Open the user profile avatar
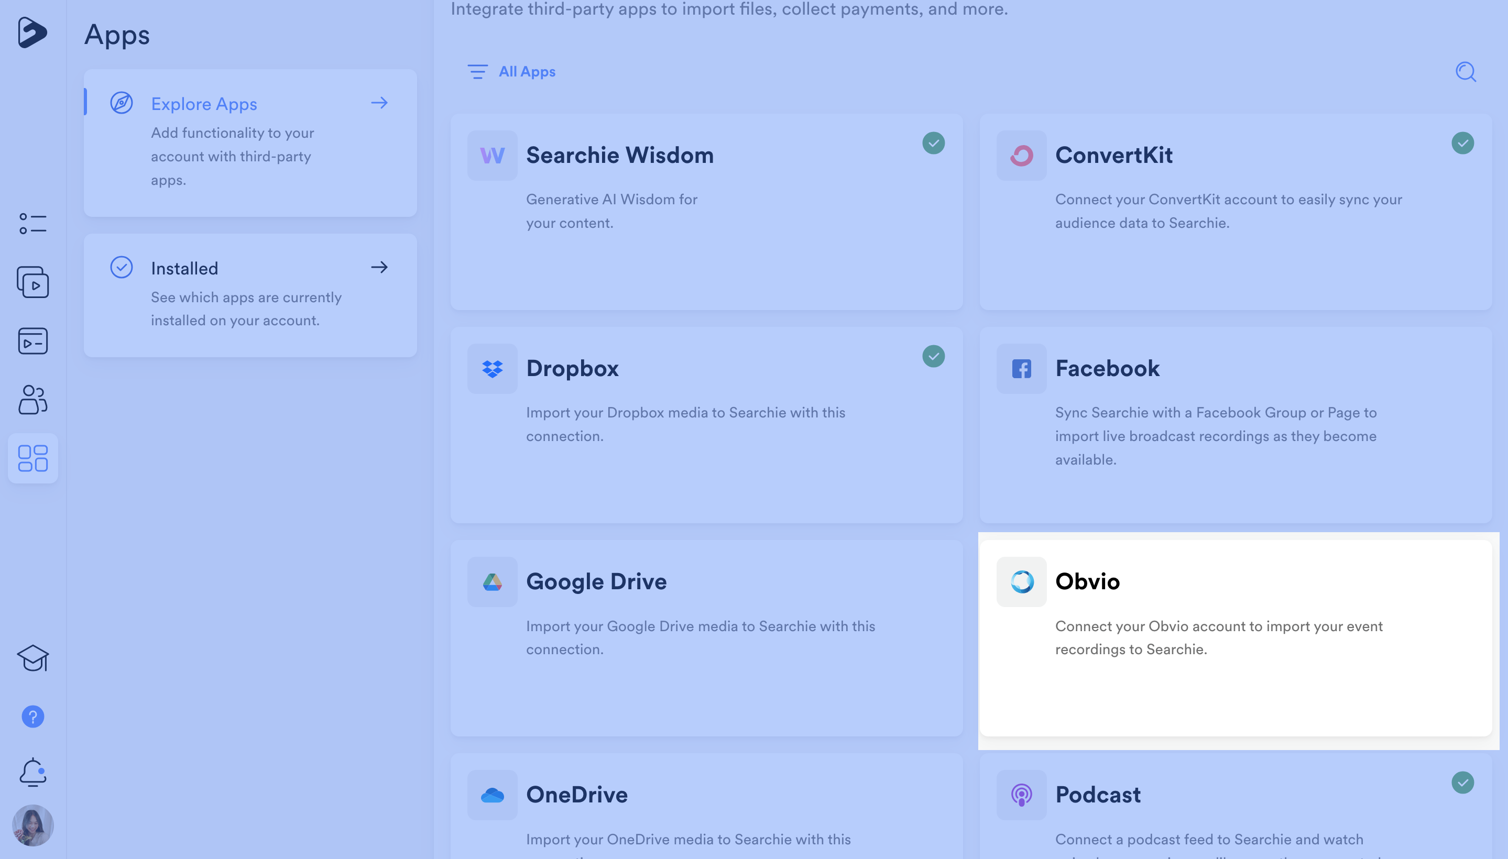Viewport: 1508px width, 859px height. pyautogui.click(x=32, y=825)
